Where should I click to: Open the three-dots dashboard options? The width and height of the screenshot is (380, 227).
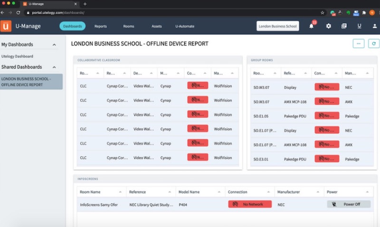(359, 44)
